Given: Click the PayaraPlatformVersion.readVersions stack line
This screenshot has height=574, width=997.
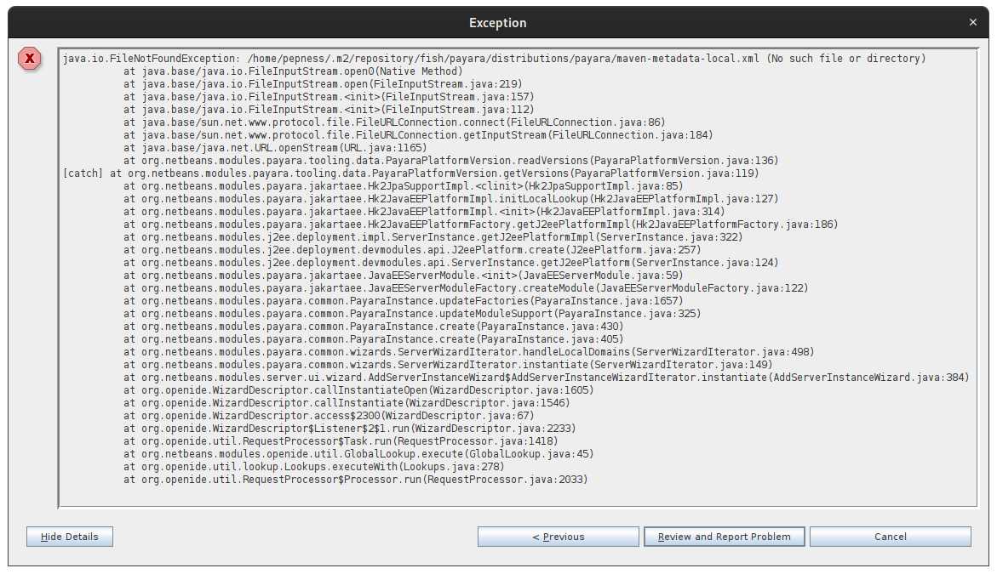Looking at the screenshot, I should pos(450,161).
